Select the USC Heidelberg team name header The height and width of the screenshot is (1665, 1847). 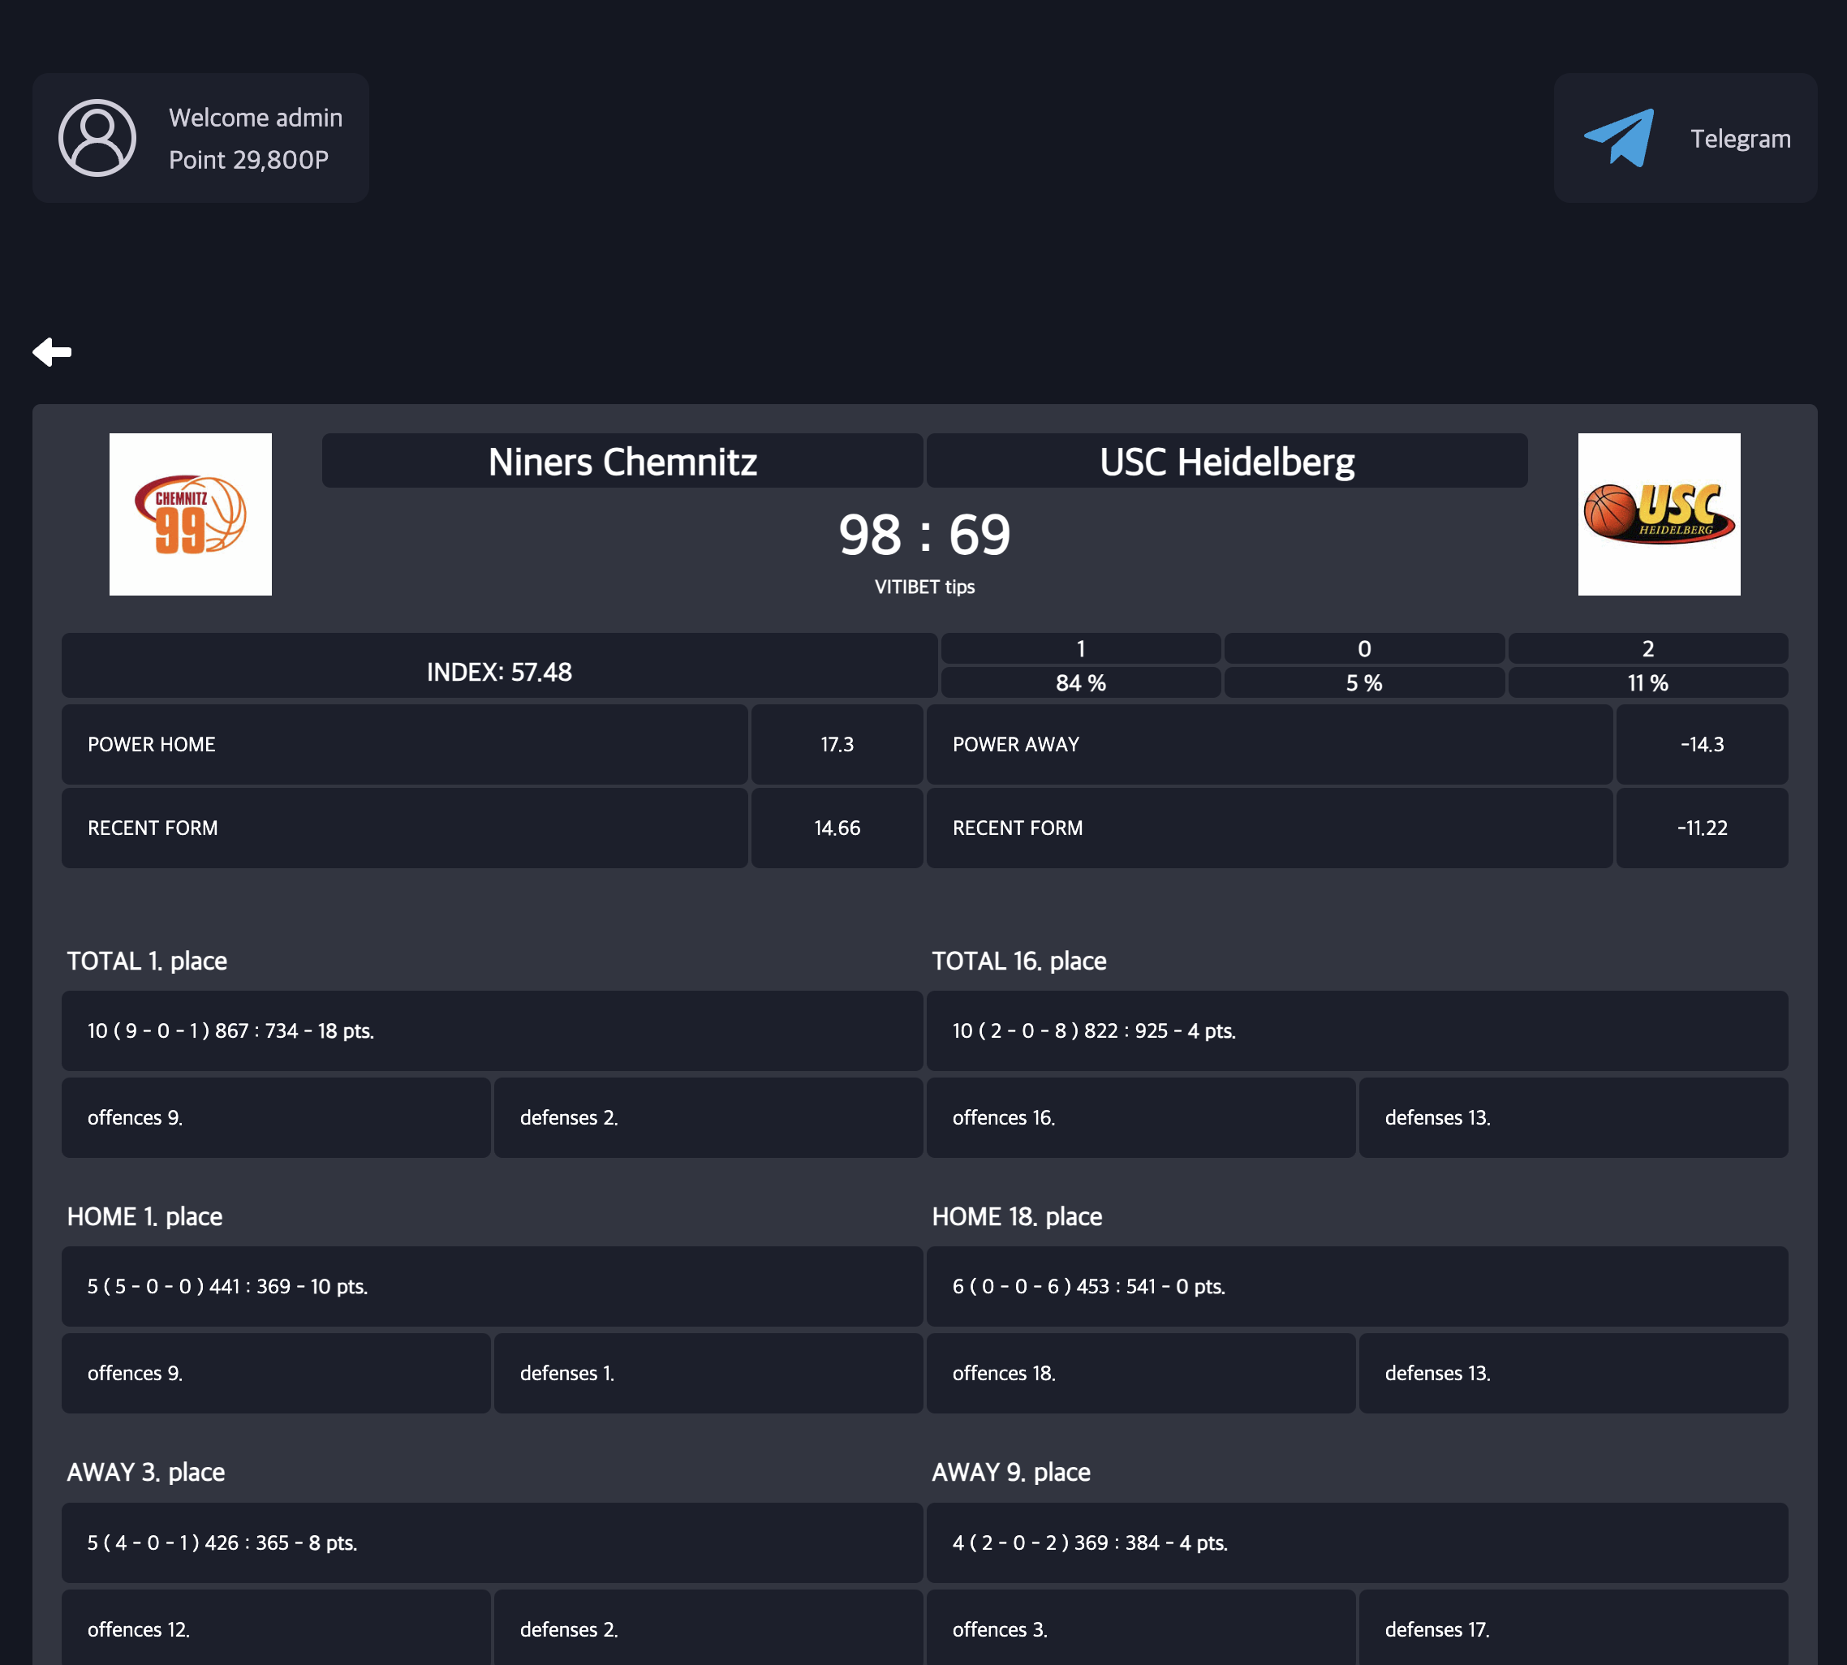tap(1226, 461)
